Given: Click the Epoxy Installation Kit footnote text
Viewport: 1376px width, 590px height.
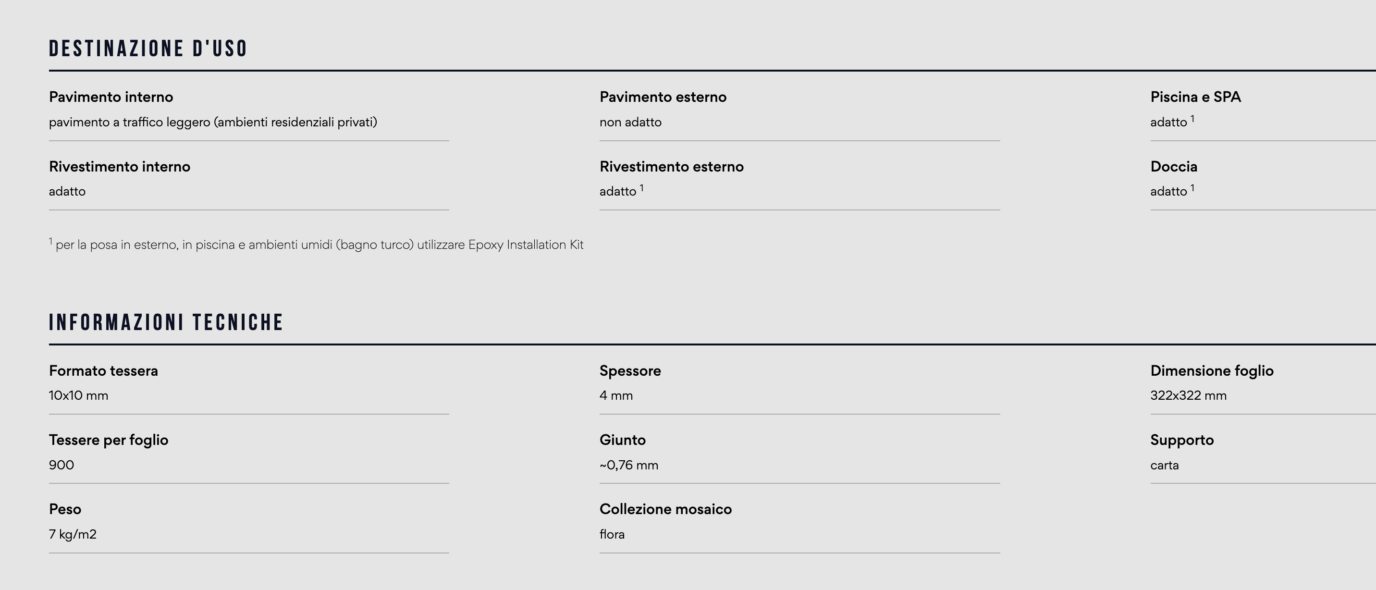Looking at the screenshot, I should pos(319,245).
